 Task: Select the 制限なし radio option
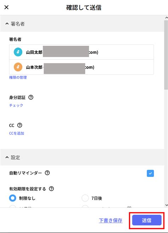click(13, 198)
